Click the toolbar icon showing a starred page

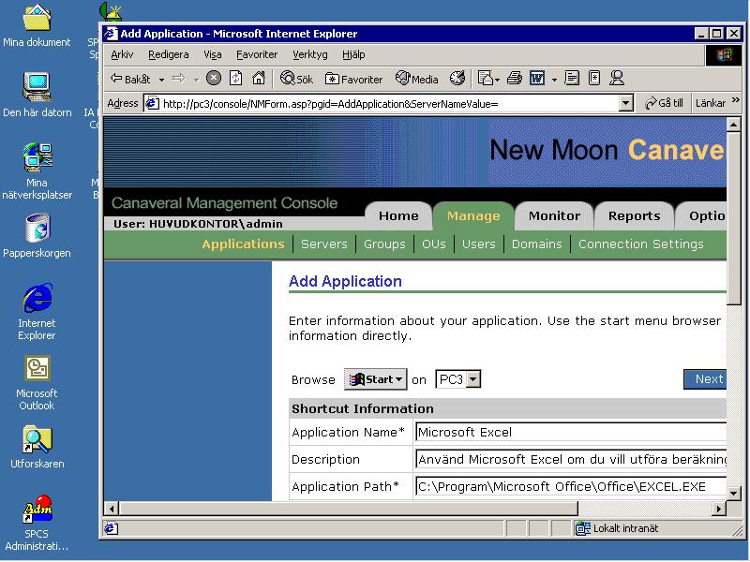tap(594, 79)
